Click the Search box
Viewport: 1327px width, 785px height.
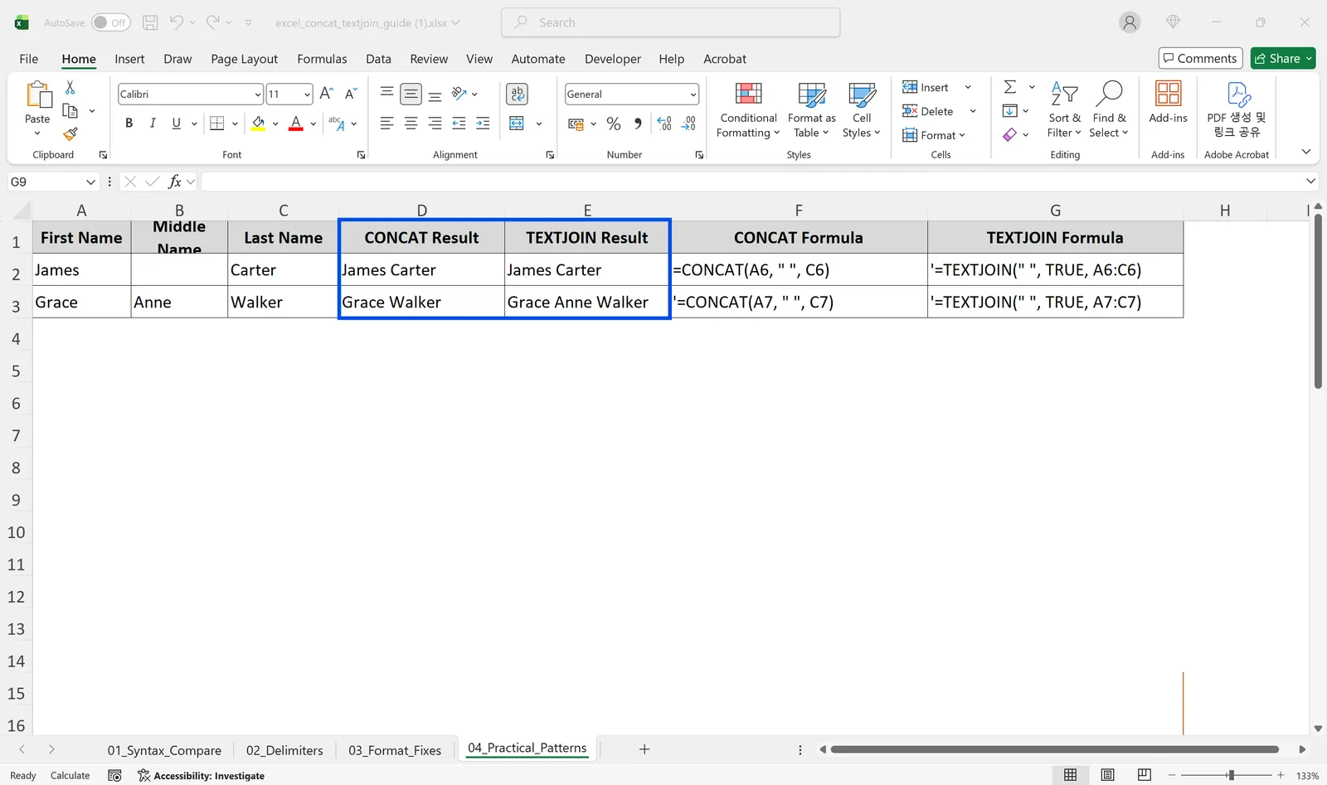[x=670, y=22]
